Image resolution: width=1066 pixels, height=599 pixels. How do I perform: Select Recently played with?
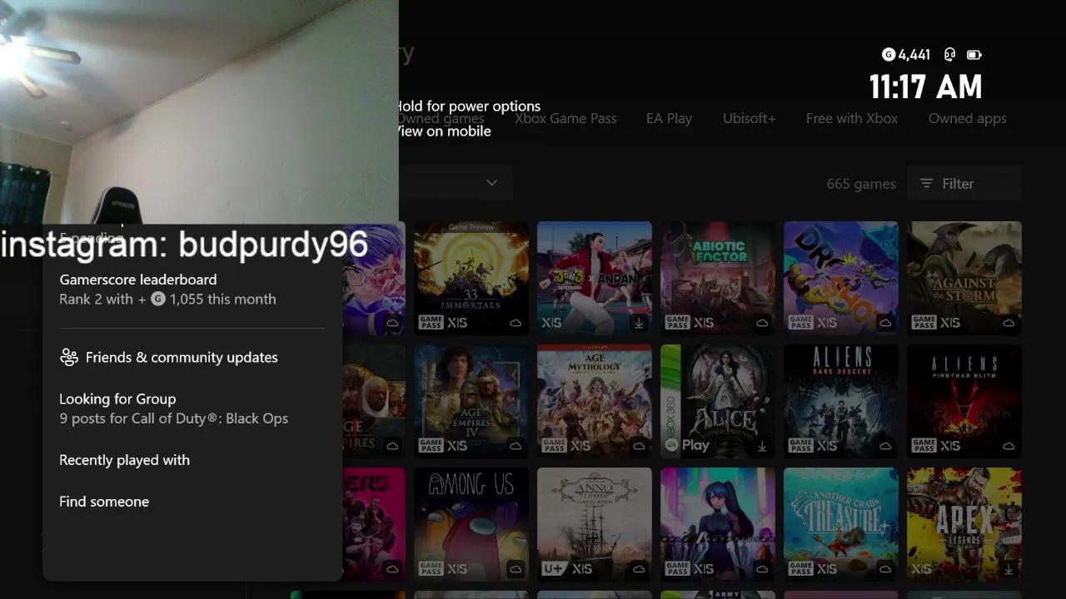tap(192, 460)
